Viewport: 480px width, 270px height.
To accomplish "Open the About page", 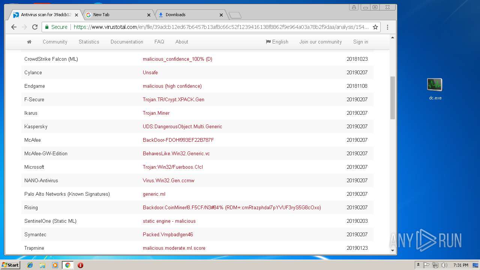I will point(182,42).
